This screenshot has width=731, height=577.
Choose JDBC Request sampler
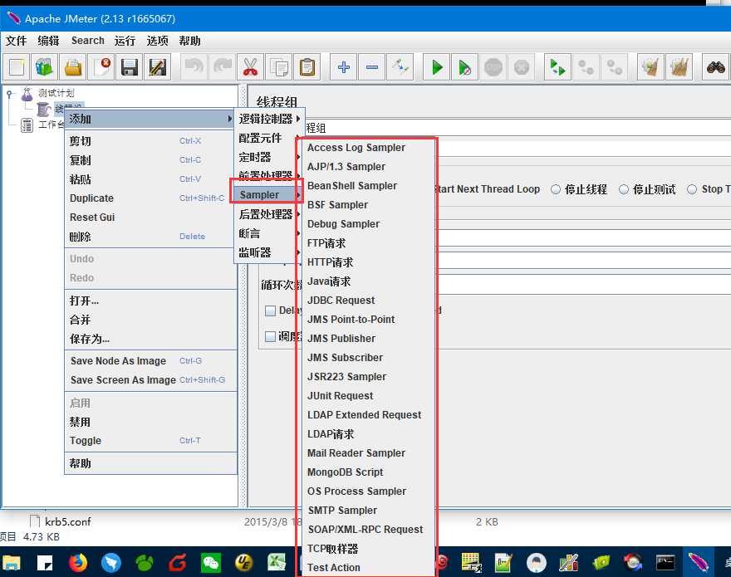click(367, 301)
